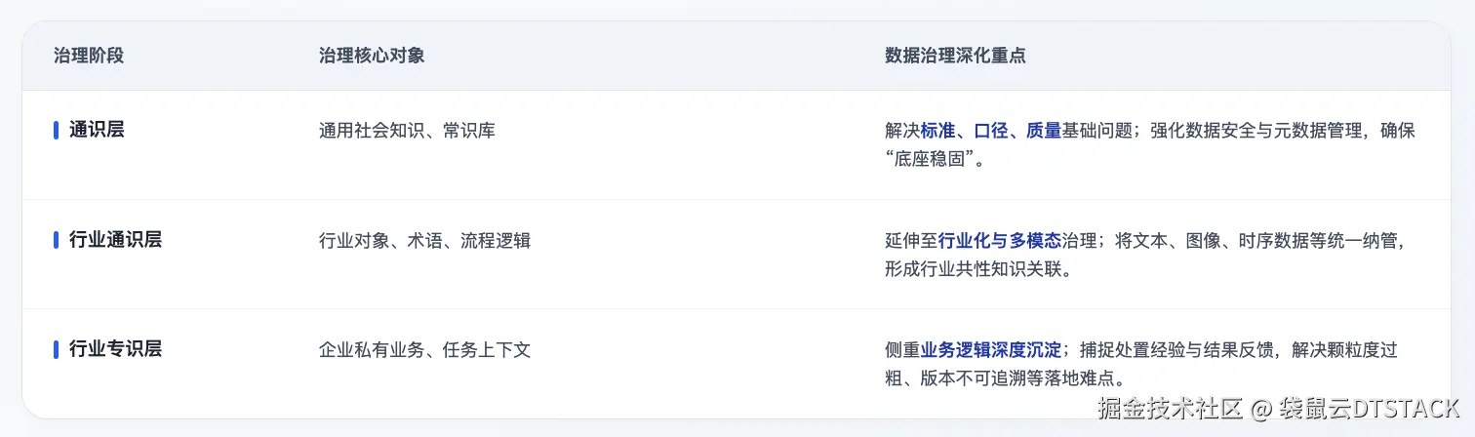The height and width of the screenshot is (437, 1475).
Task: Click the 行业对象、术语、流程逻辑 cell
Action: click(424, 240)
